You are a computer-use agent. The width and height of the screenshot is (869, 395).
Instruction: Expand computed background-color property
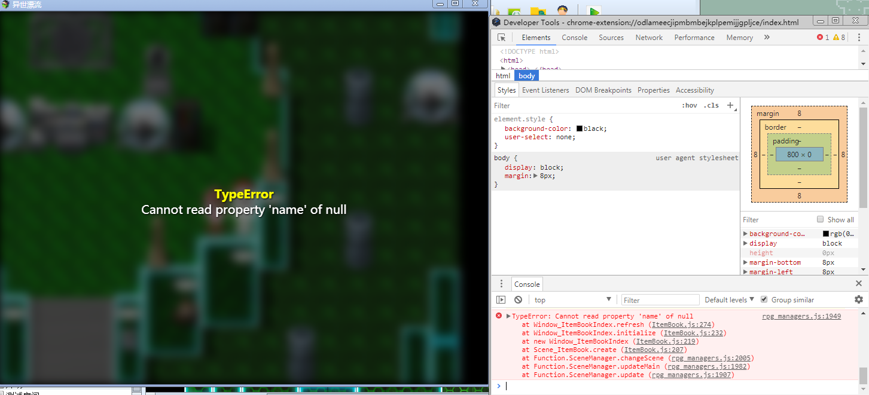click(745, 234)
